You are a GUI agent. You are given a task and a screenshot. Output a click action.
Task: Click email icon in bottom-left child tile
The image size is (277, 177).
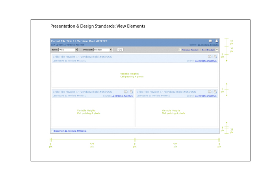point(126,92)
